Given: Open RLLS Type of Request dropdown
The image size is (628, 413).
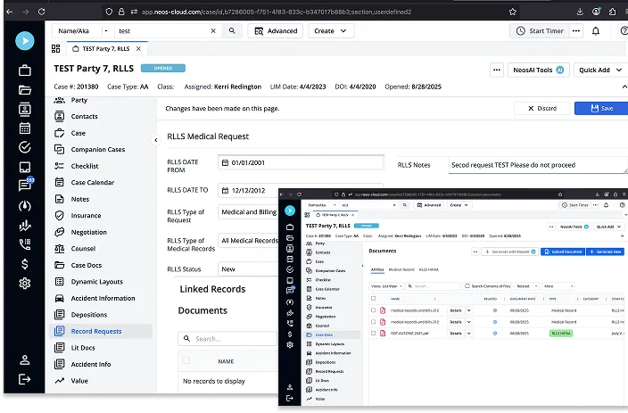Looking at the screenshot, I should click(x=249, y=212).
